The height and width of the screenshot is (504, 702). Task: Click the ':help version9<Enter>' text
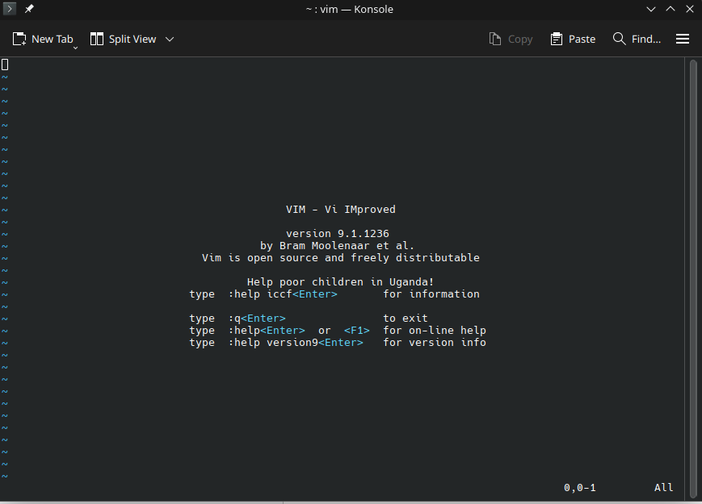[296, 342]
